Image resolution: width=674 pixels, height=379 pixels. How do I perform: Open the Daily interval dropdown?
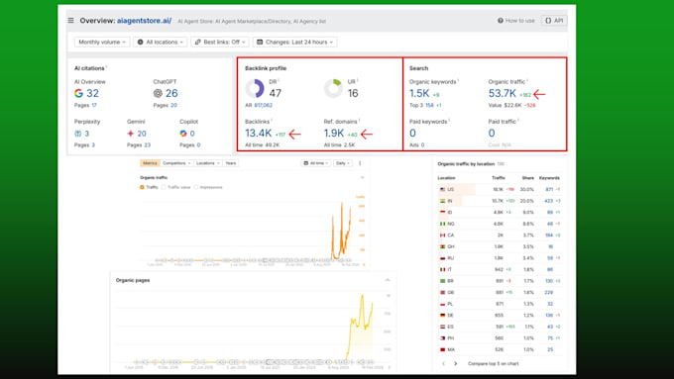click(x=343, y=163)
